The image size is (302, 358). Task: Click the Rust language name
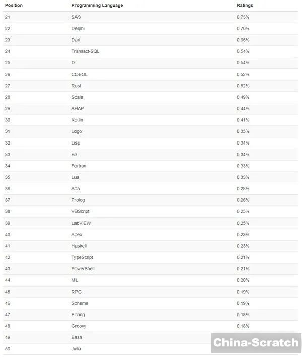tap(77, 86)
